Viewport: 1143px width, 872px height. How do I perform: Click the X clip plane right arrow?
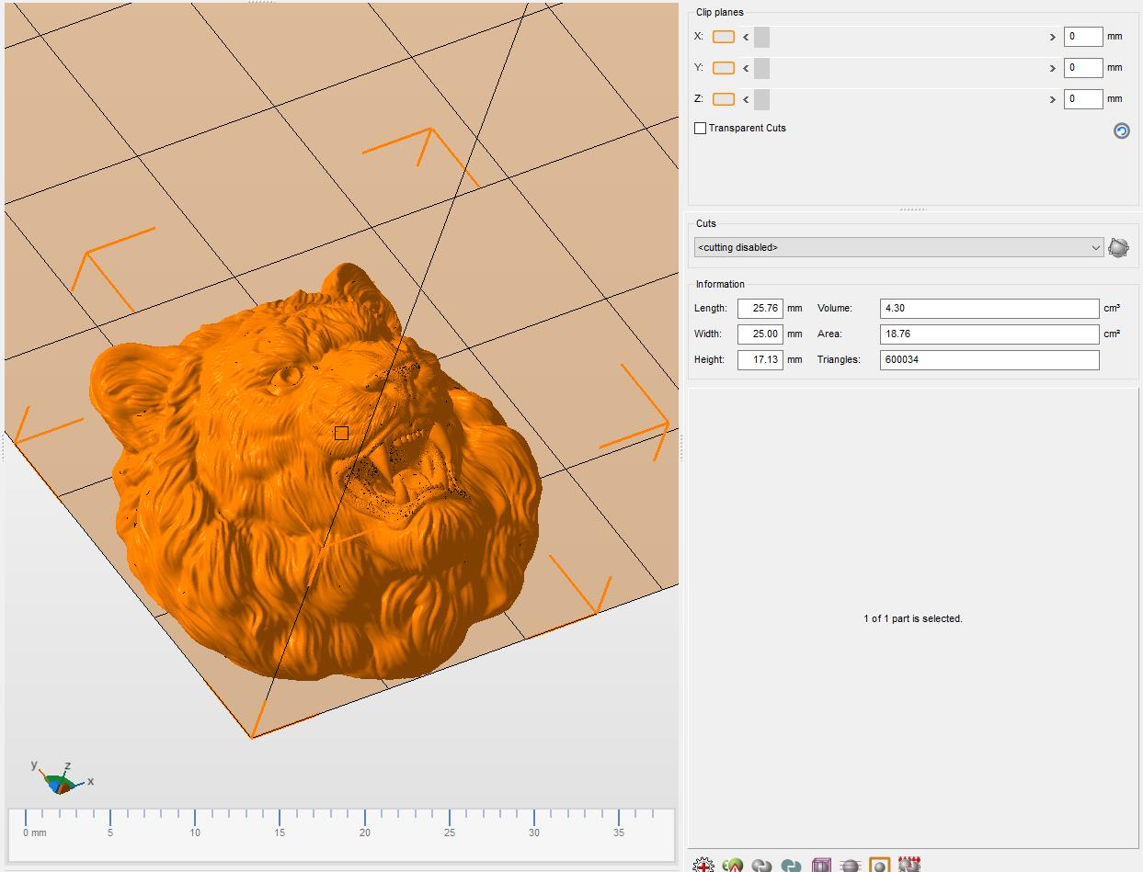coord(1052,38)
